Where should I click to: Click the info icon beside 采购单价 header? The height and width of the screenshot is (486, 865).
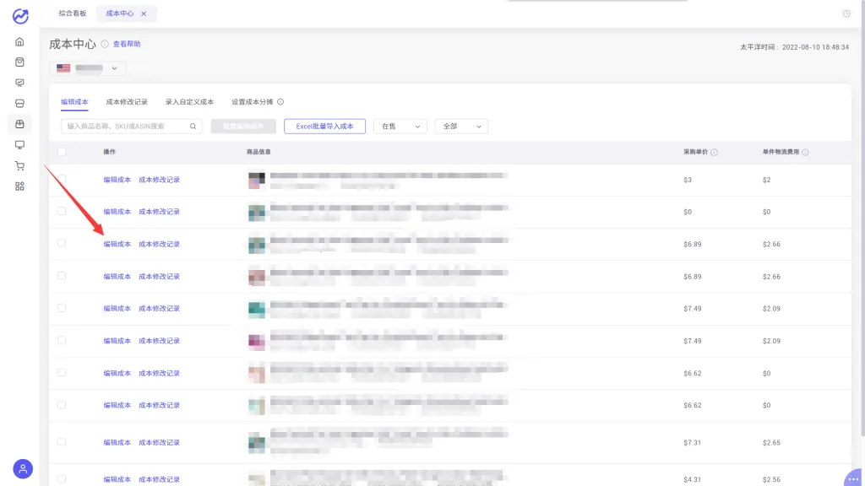pos(715,152)
